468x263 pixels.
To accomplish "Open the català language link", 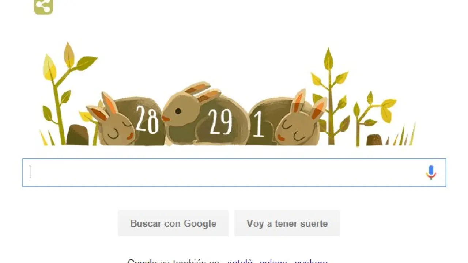I will point(240,262).
